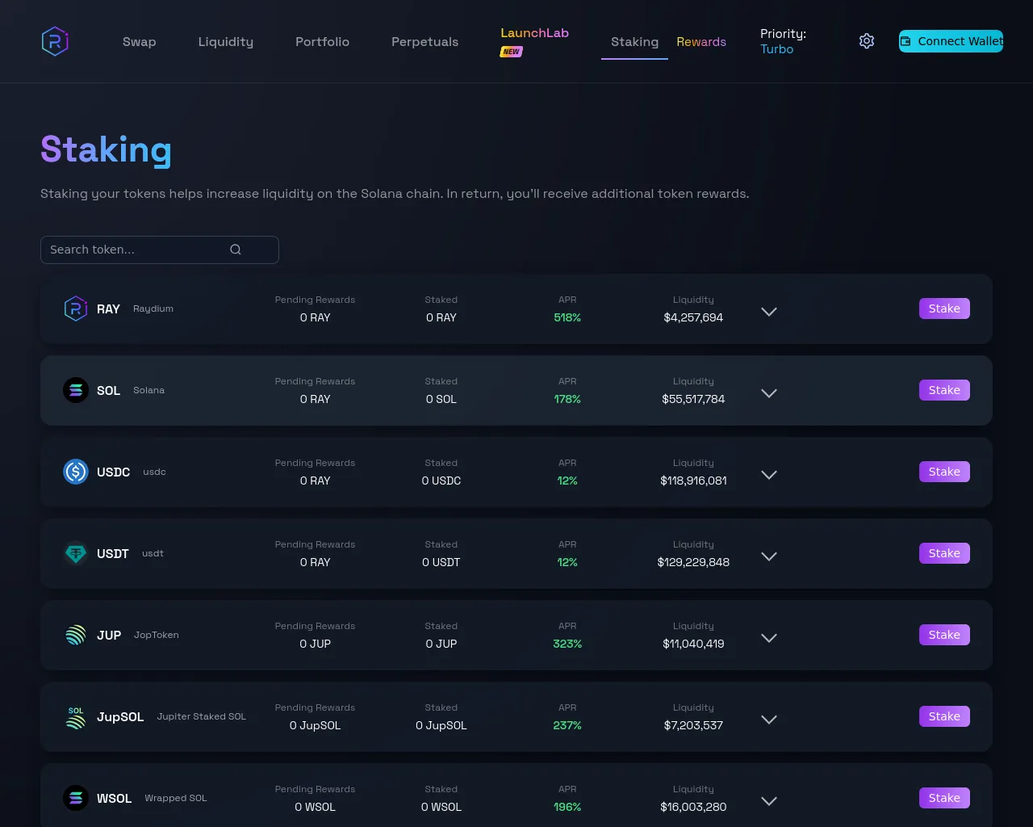Open settings via gear icon
Image resolution: width=1033 pixels, height=827 pixels.
pos(867,41)
